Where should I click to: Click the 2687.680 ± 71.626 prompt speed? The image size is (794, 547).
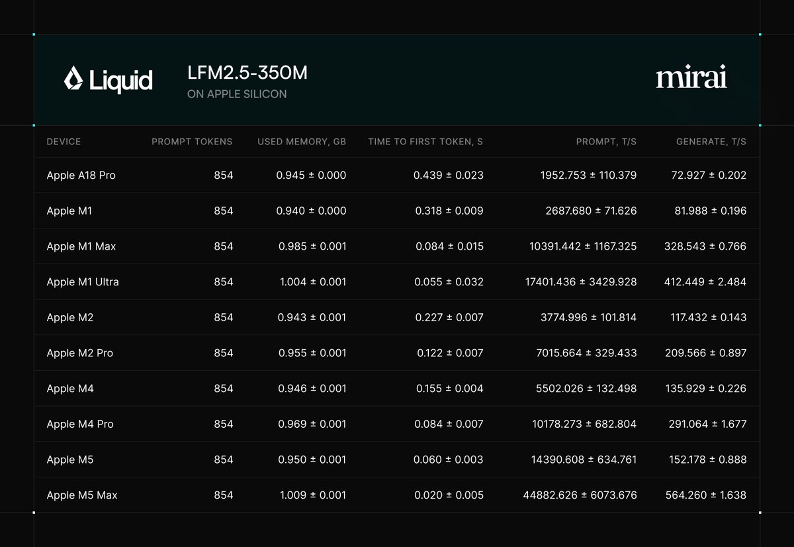point(591,211)
